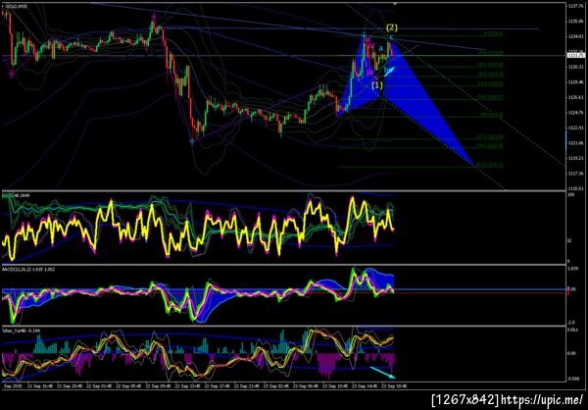Click the GOLD,M15 chart title label
This screenshot has width=588, height=410.
click(14, 7)
